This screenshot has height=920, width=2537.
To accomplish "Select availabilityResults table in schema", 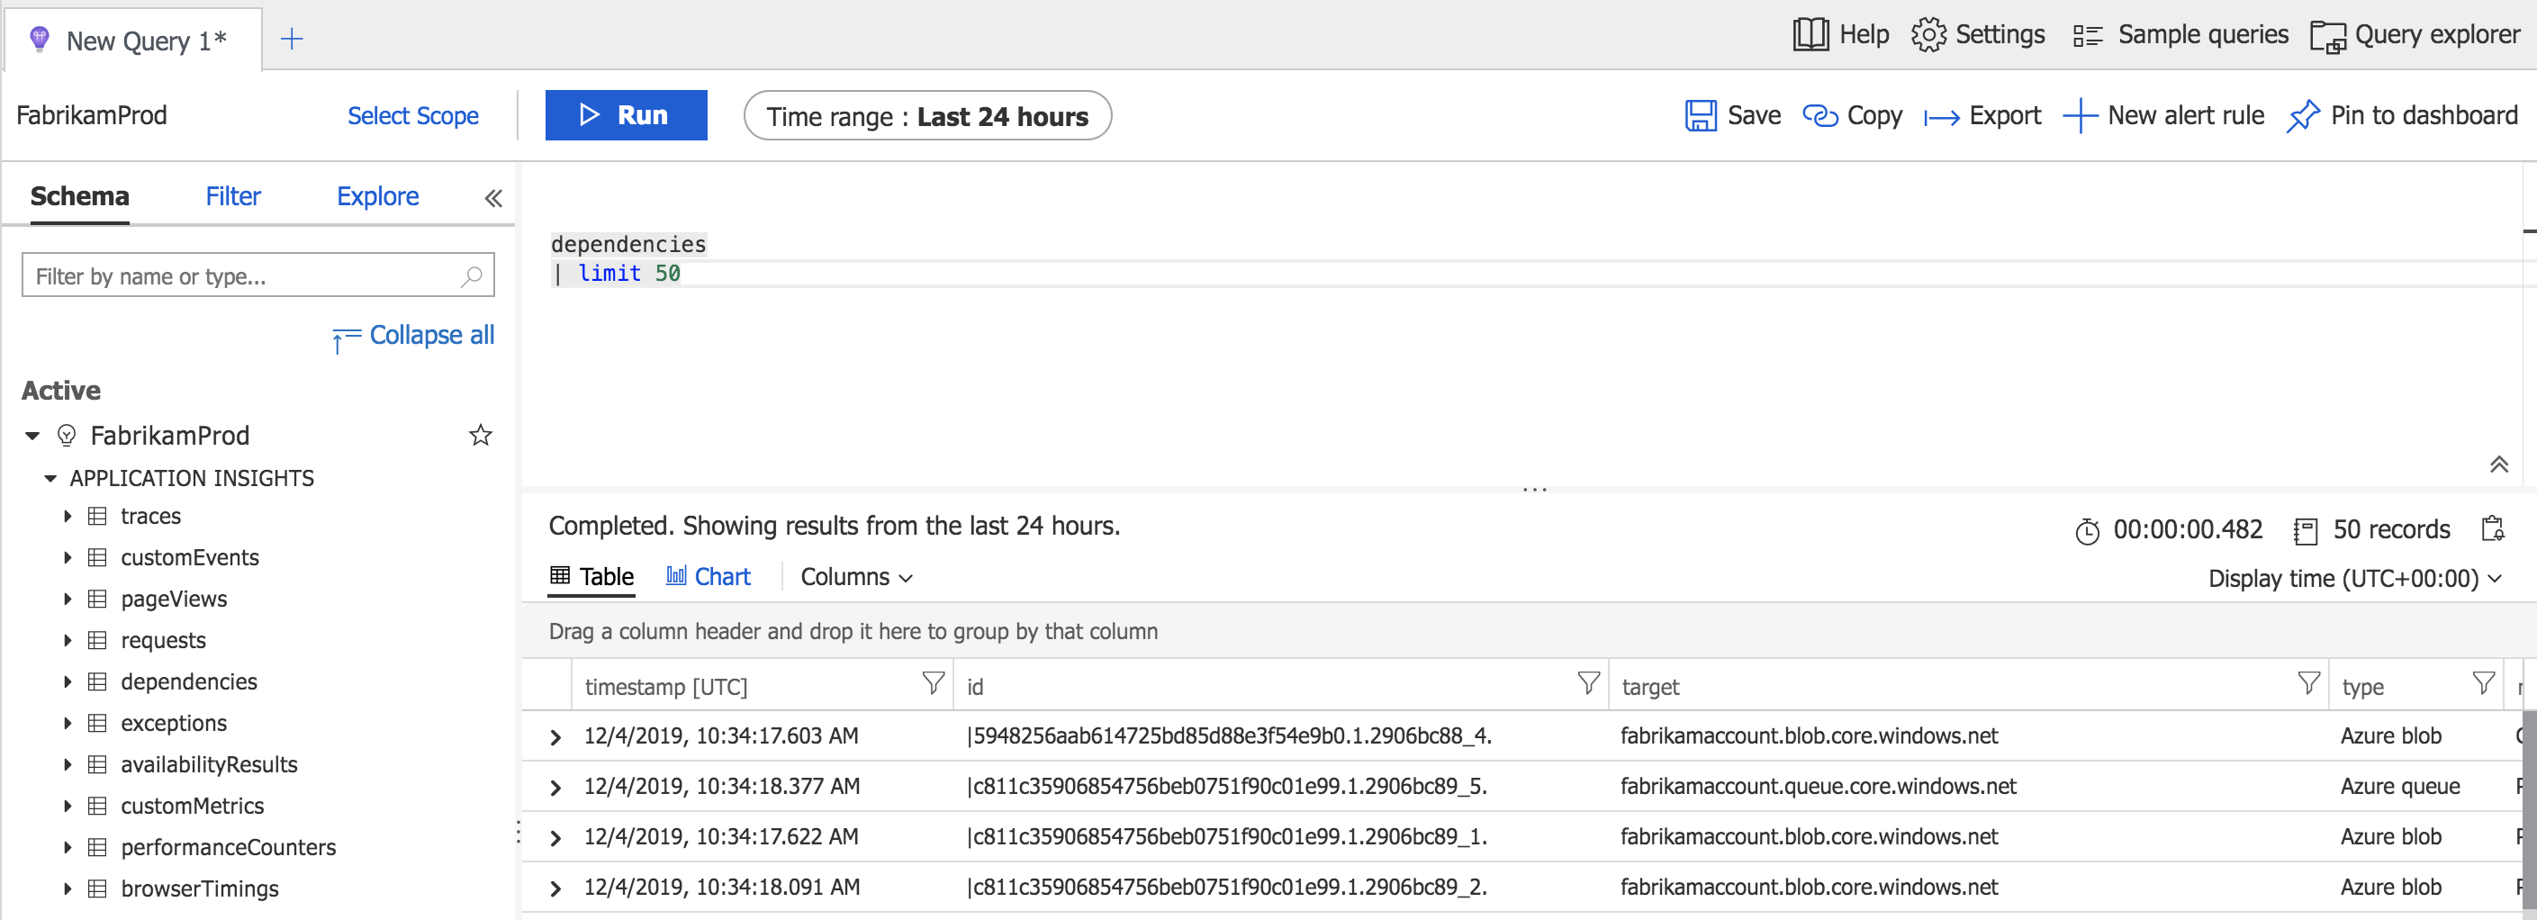I will click(x=209, y=764).
